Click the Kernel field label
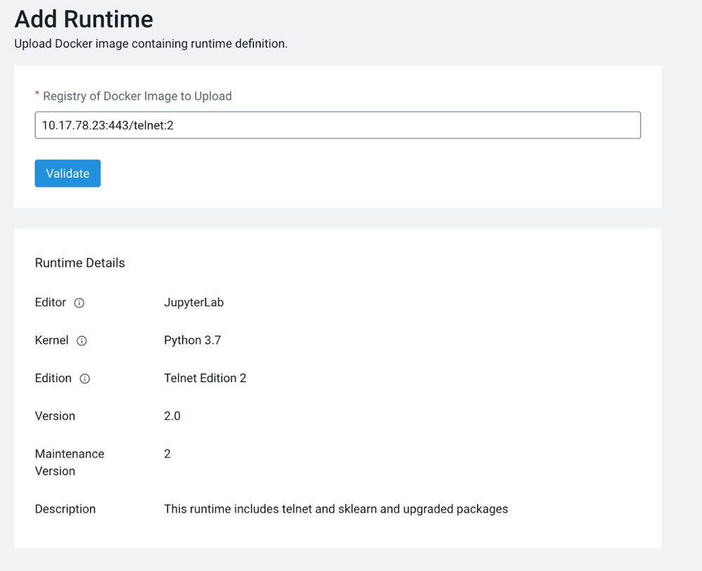The width and height of the screenshot is (702, 571). click(51, 341)
